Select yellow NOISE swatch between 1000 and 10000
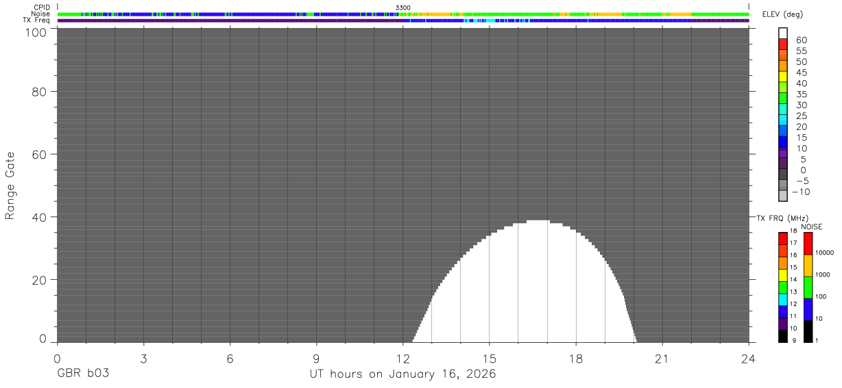 (808, 265)
